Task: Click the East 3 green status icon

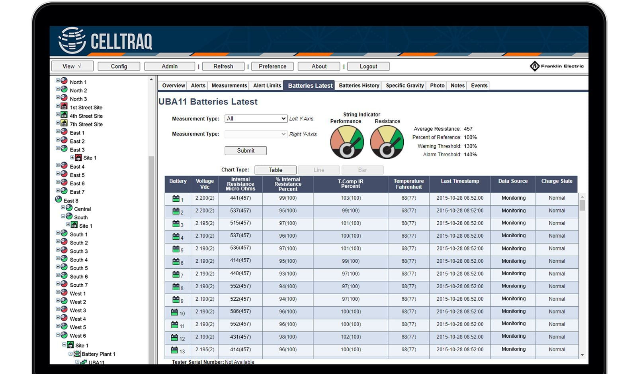Action: pos(64,148)
